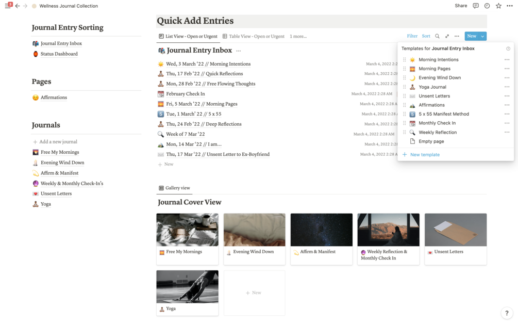Open page updates clock icon
The height and width of the screenshot is (324, 518).
[x=487, y=6]
